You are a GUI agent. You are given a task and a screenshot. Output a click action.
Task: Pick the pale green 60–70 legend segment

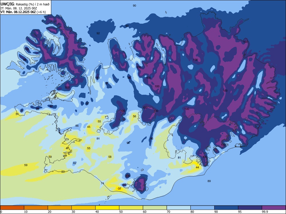[x=155, y=208]
